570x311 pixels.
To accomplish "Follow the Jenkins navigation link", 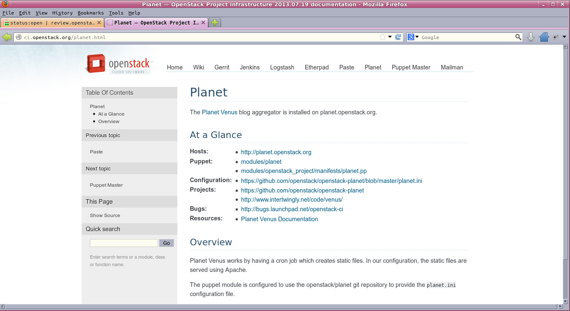I will pos(249,67).
